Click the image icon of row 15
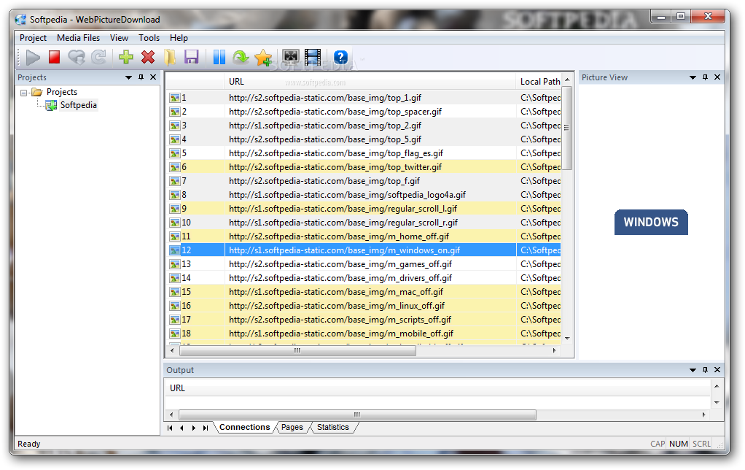The height and width of the screenshot is (470, 745). coord(175,292)
